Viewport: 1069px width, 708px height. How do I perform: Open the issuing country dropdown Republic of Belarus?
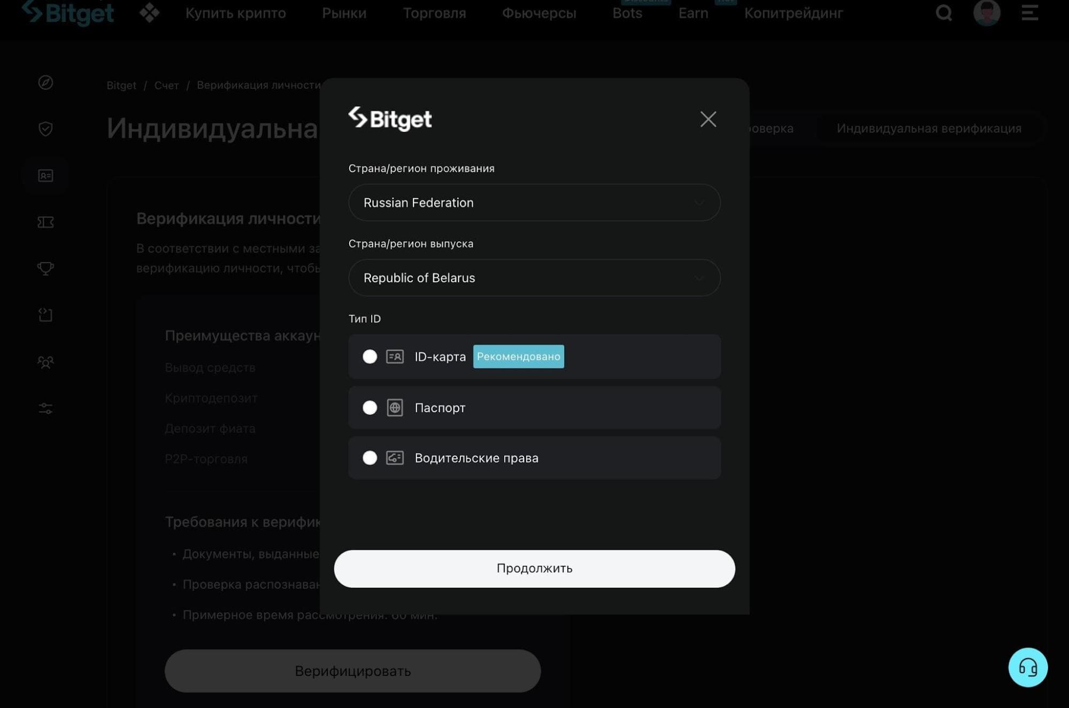pyautogui.click(x=534, y=278)
